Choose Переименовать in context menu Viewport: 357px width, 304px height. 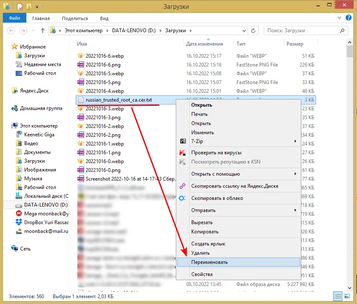239,262
